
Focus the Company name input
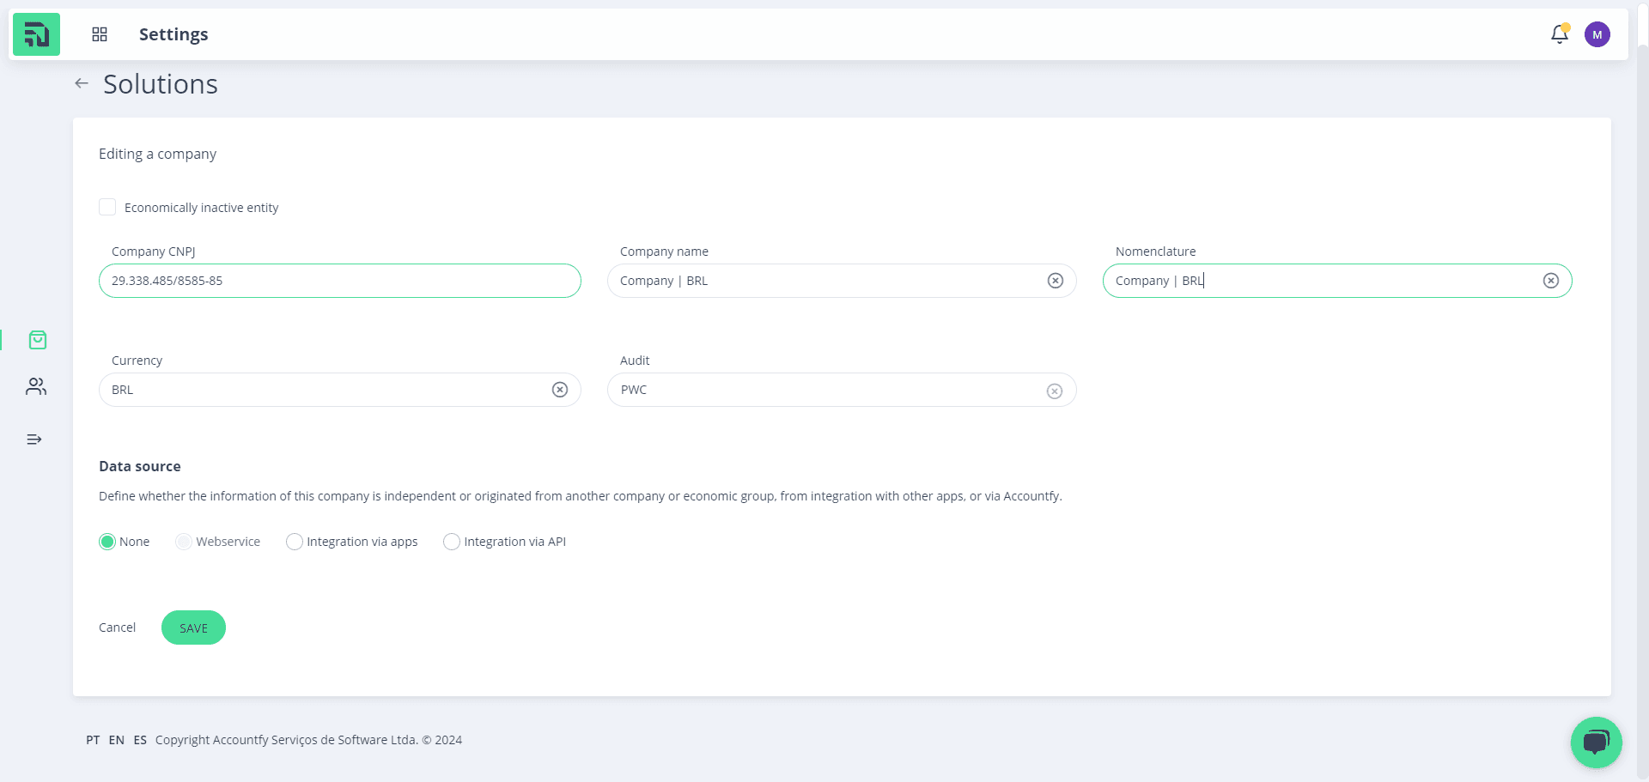(842, 281)
